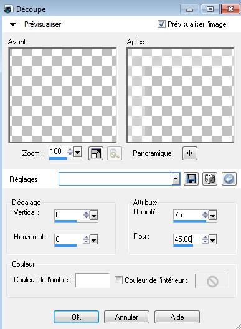Click the Flou spinner arrows
Screen dimensions: 241x329
205,239
